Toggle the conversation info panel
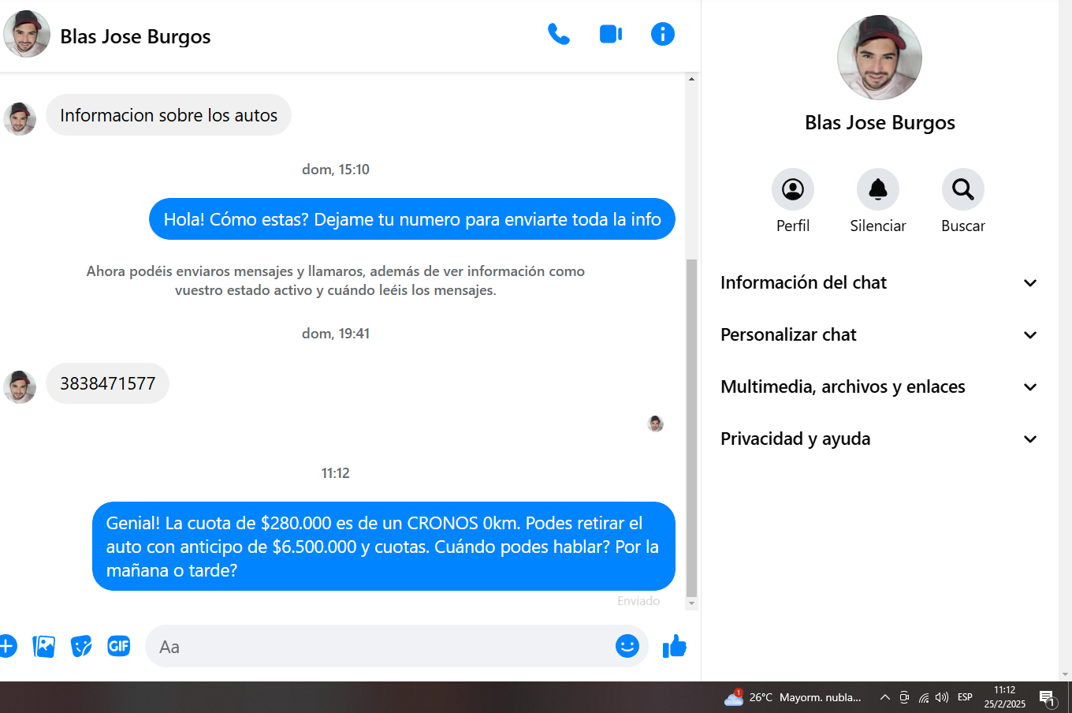Image resolution: width=1072 pixels, height=713 pixels. click(662, 34)
